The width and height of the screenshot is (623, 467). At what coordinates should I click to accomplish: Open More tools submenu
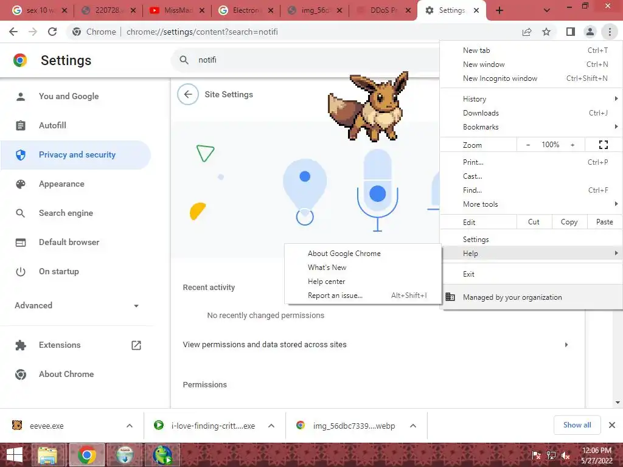coord(532,204)
